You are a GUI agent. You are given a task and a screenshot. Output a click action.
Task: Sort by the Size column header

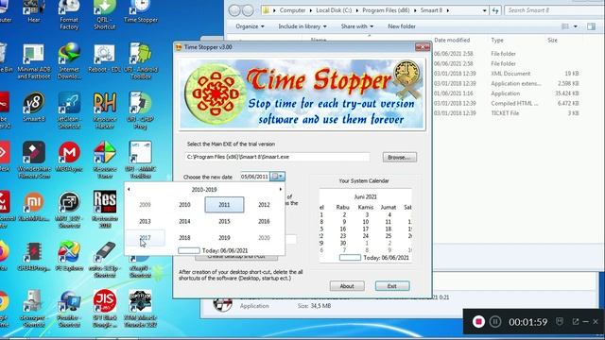click(552, 40)
